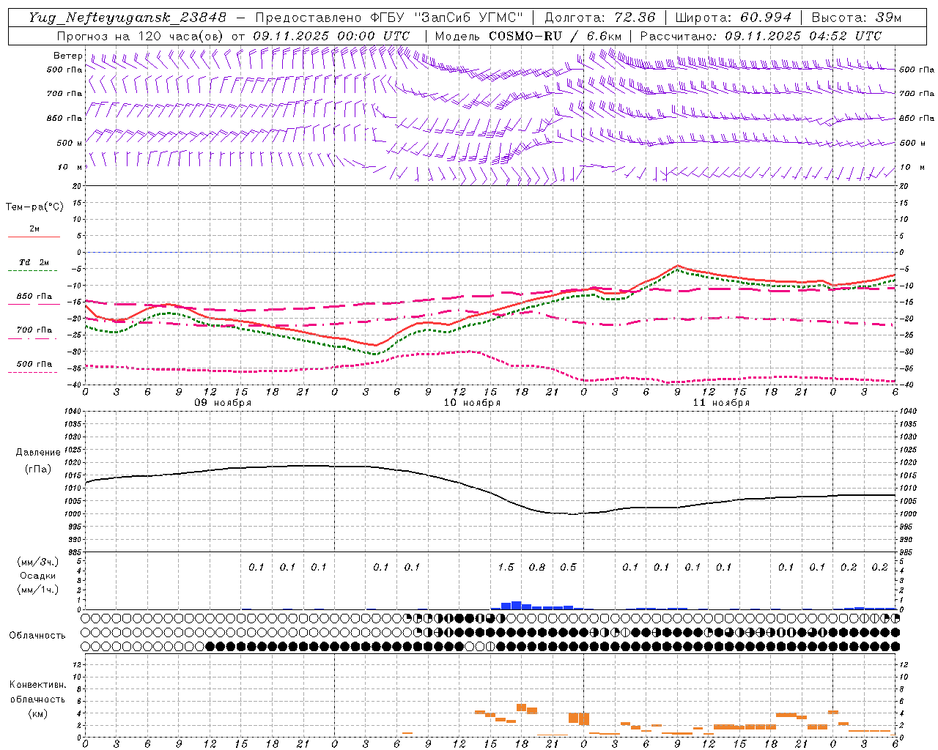This screenshot has height=750, width=938.
Task: Click the computed time Рассчитано: 09.11.2025 04:52 UTC
Action: coord(761,36)
